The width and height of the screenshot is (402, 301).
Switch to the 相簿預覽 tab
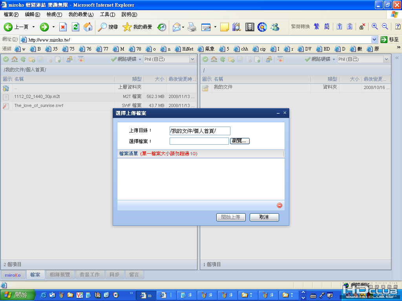(x=60, y=275)
